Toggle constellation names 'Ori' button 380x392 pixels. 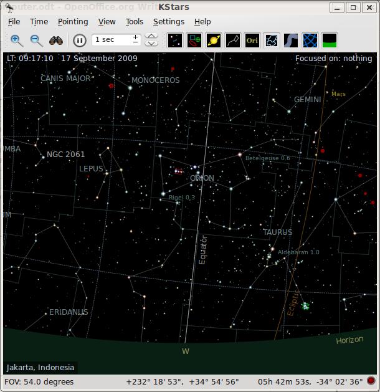pos(252,41)
